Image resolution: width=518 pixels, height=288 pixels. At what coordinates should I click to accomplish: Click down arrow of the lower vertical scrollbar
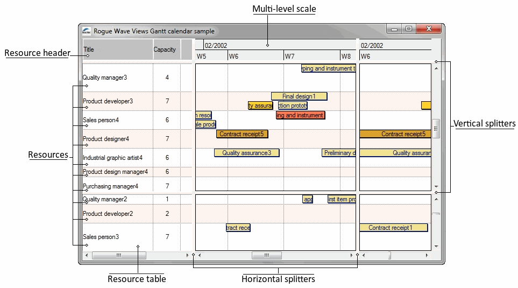(436, 247)
